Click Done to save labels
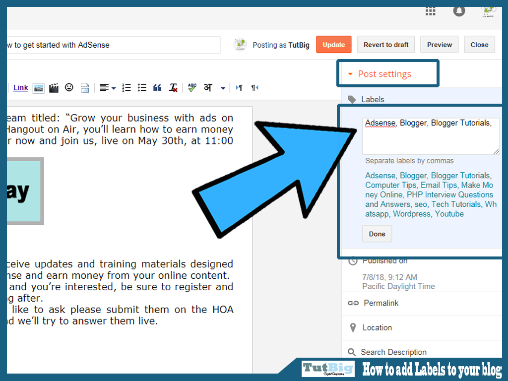 [x=377, y=233]
